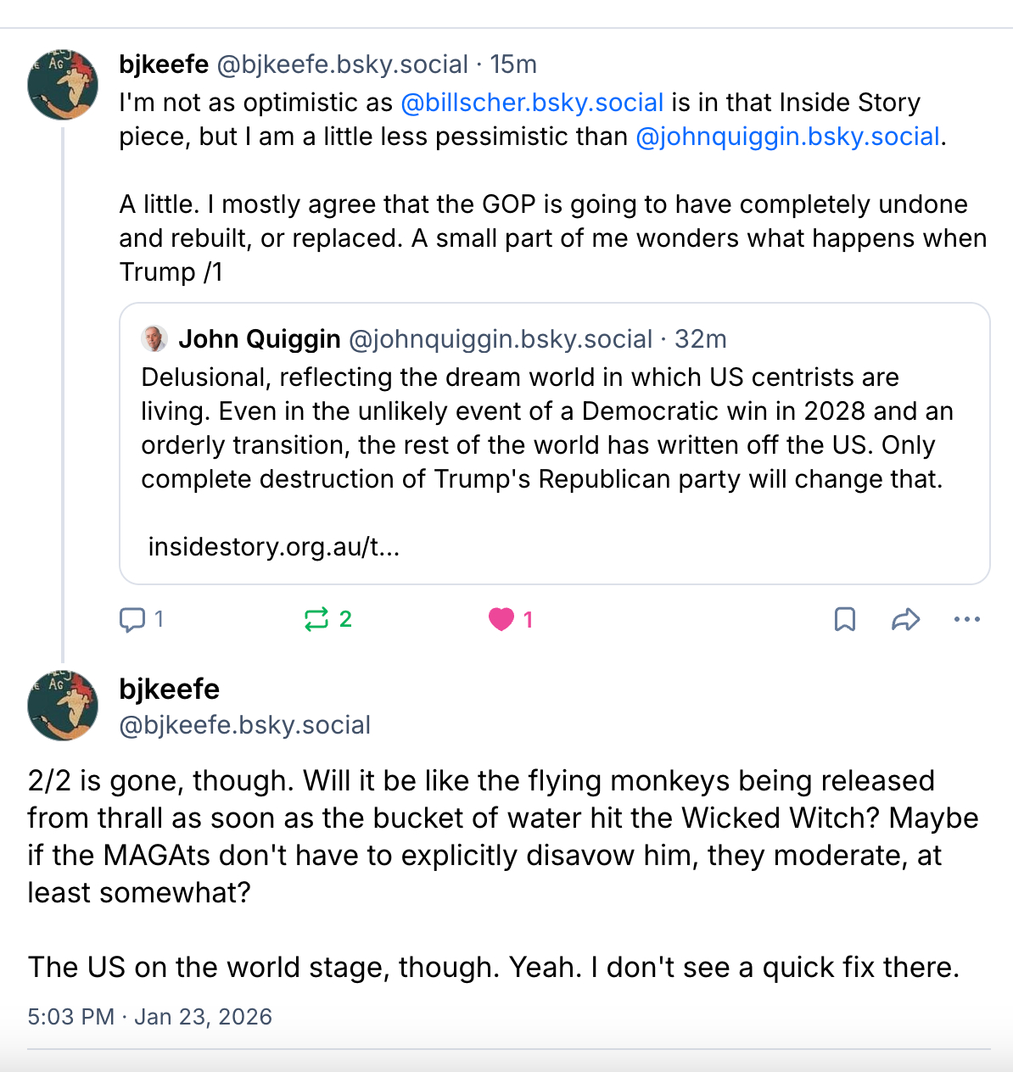This screenshot has height=1072, width=1013.
Task: Click the 15m timestamp on first post
Action: (x=513, y=64)
